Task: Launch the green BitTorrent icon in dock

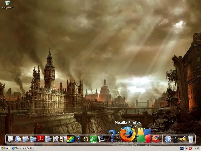Action: [x=93, y=139]
